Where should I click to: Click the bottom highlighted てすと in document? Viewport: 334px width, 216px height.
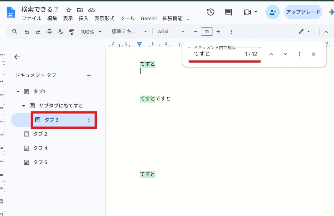pos(147,174)
